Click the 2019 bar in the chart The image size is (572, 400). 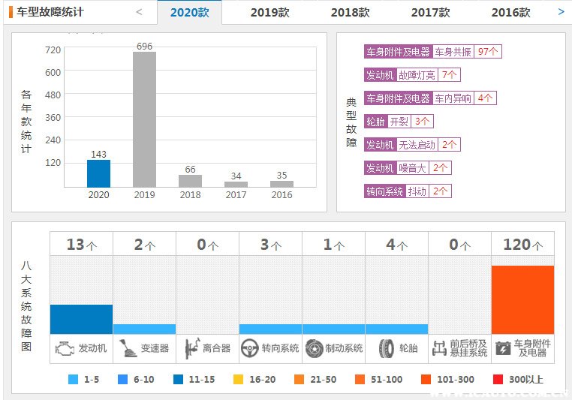point(144,119)
